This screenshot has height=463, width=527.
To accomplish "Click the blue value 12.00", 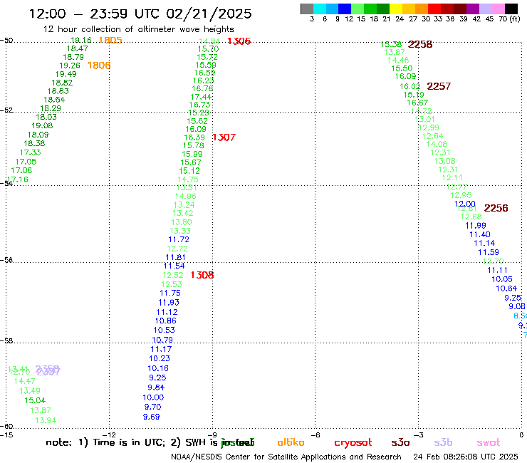I will point(465,204).
